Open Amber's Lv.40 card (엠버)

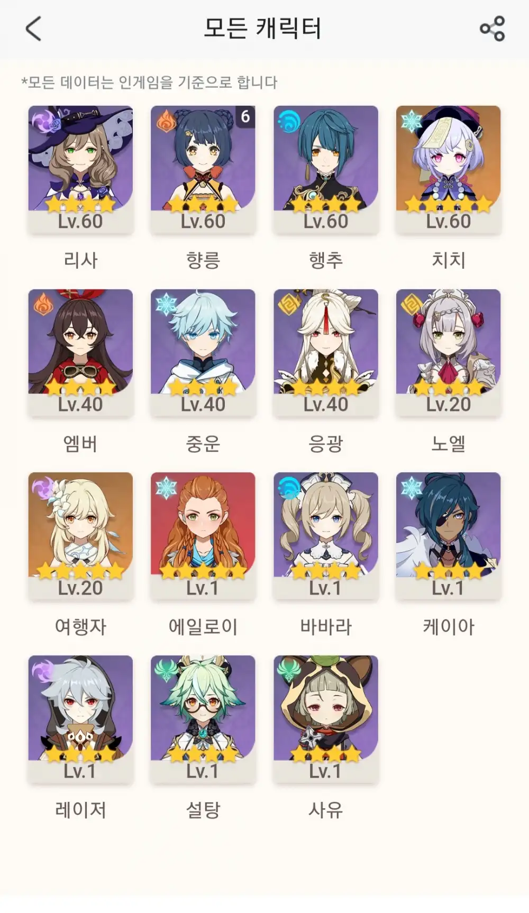[80, 353]
